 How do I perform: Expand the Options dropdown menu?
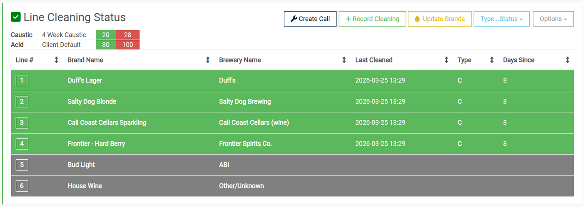tap(553, 19)
